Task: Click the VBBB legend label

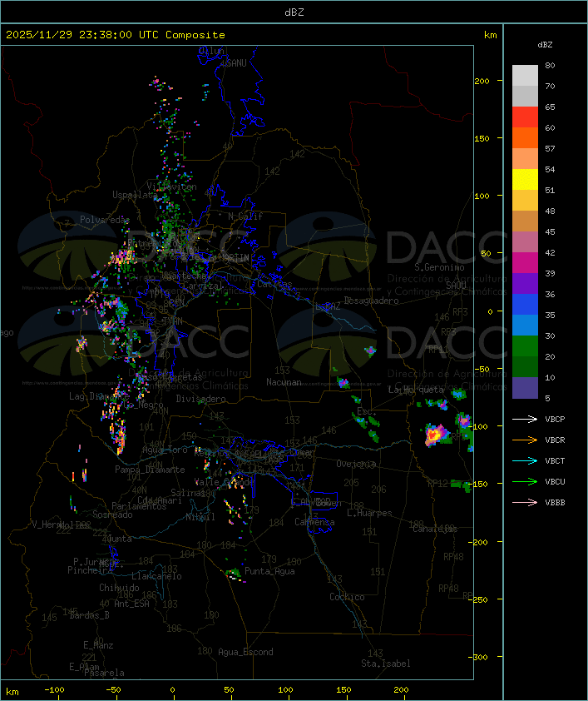Action: click(555, 503)
